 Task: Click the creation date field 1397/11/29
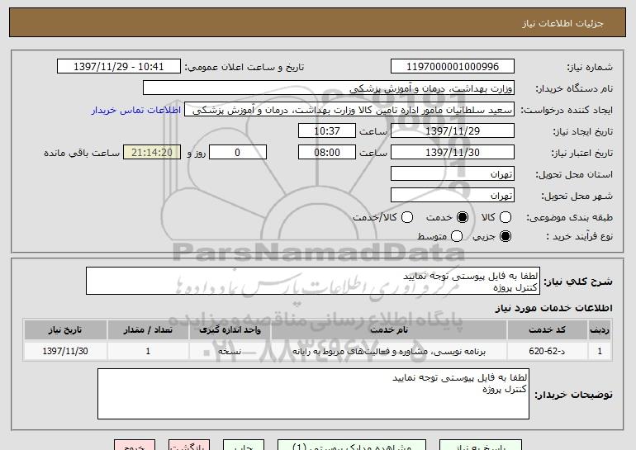click(453, 131)
